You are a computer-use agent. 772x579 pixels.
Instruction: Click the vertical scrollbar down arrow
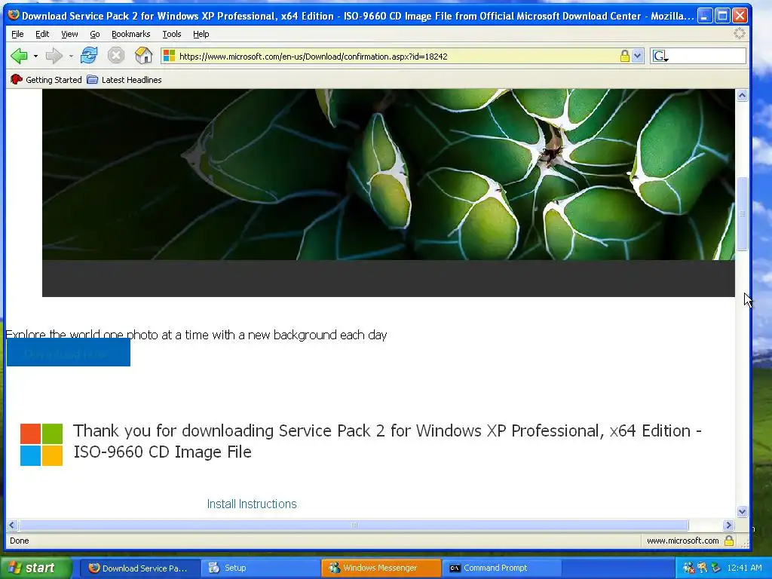(x=742, y=512)
